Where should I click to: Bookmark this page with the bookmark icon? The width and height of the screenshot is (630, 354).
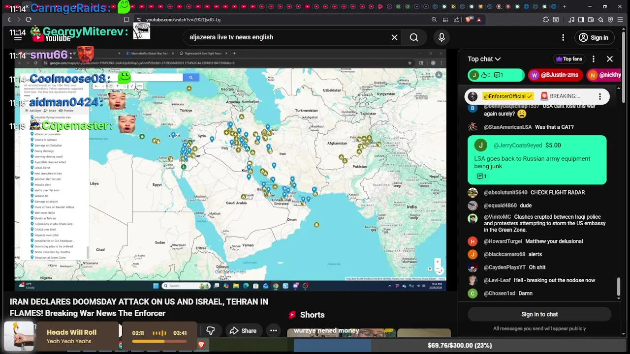126,20
